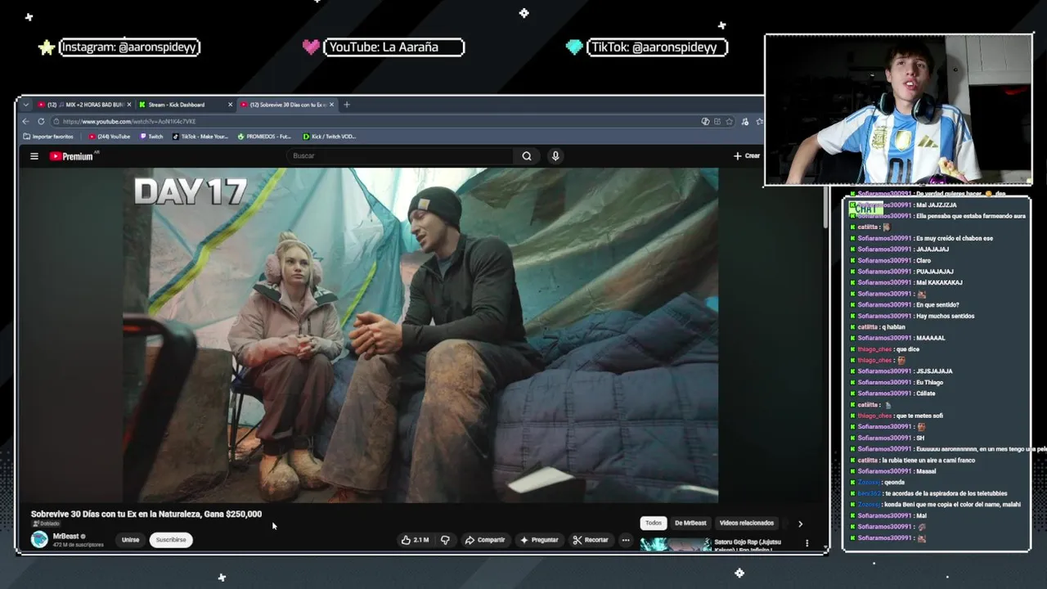Click the YouTube search magnifier button

click(x=527, y=156)
